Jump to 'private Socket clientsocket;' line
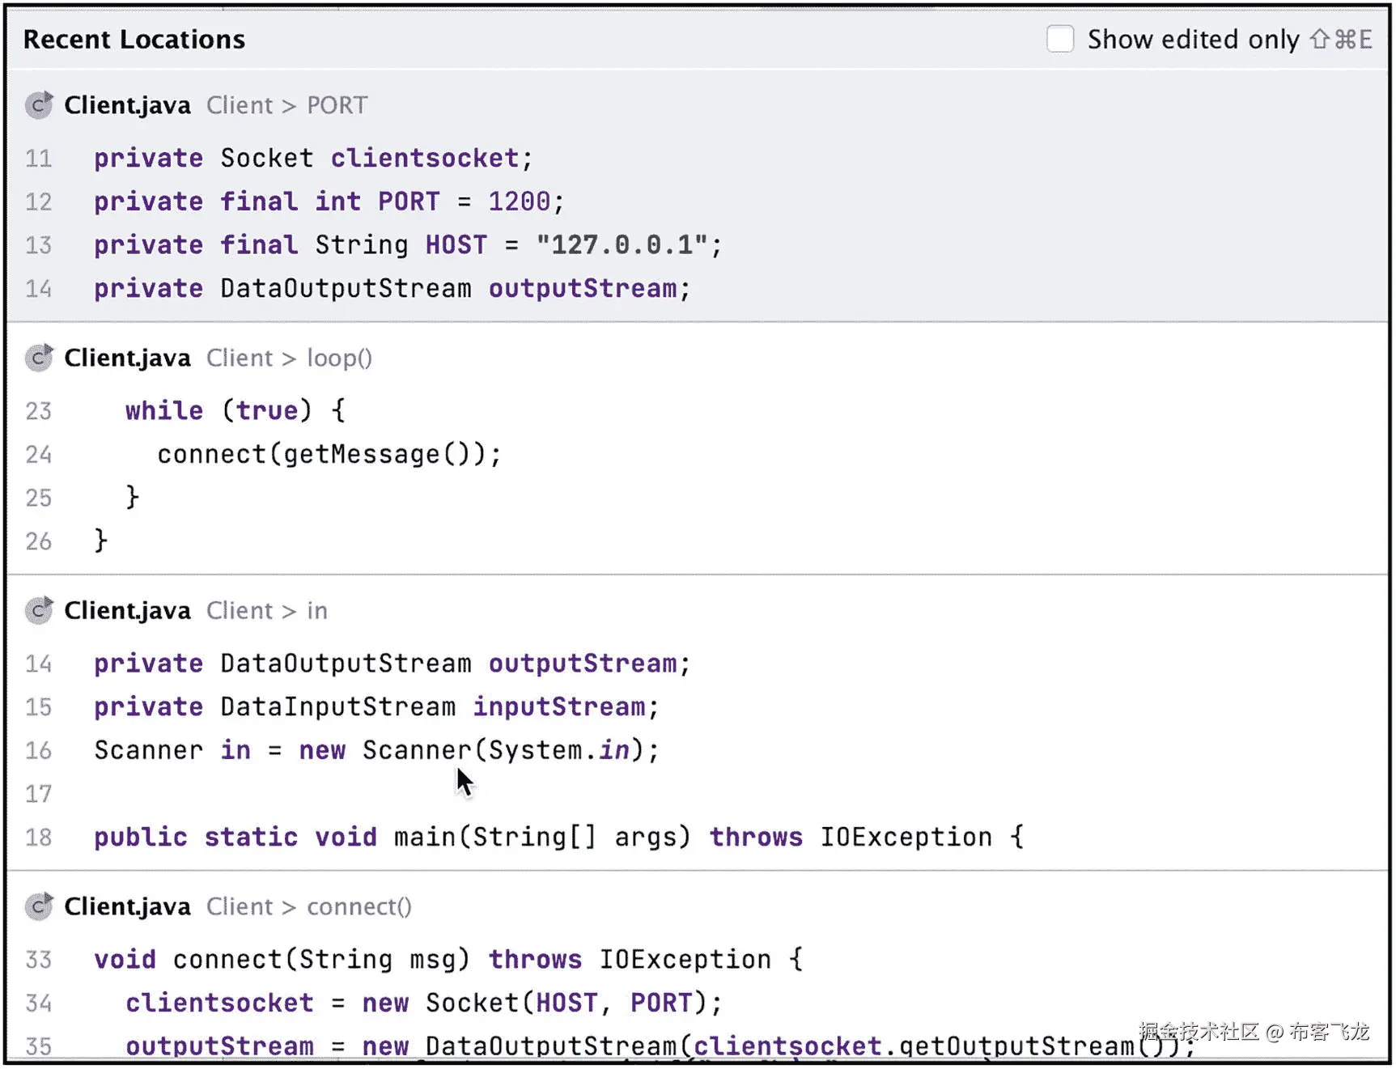 click(313, 158)
